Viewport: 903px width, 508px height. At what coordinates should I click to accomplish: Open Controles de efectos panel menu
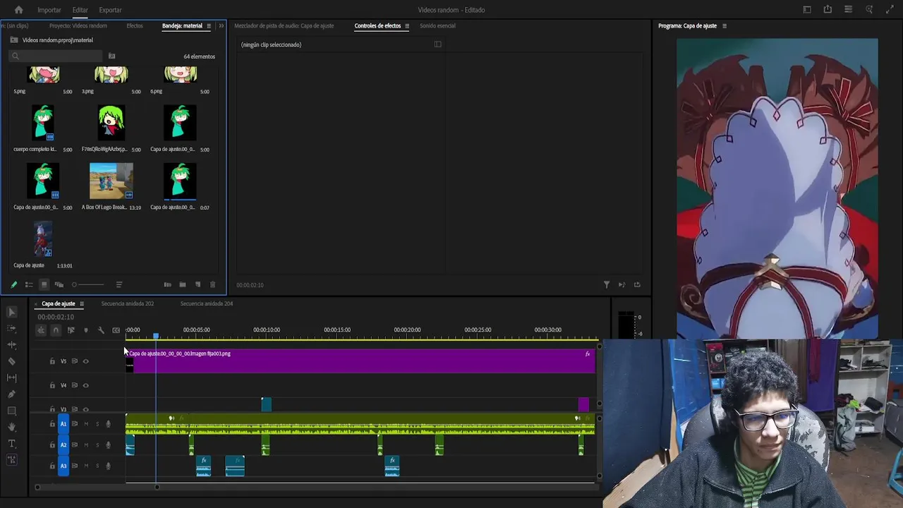pyautogui.click(x=407, y=26)
